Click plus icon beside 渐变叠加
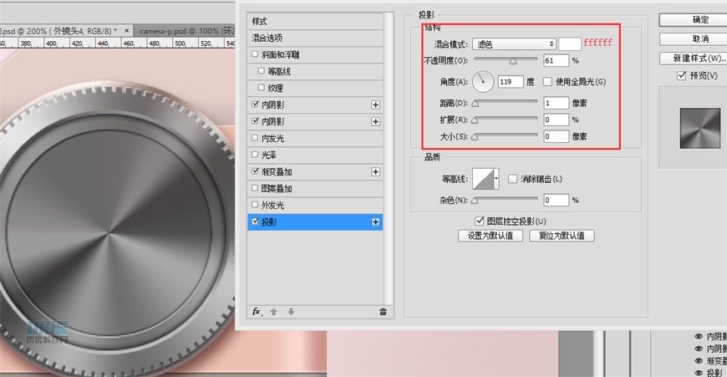Screen dimensions: 727x377 [x=375, y=172]
